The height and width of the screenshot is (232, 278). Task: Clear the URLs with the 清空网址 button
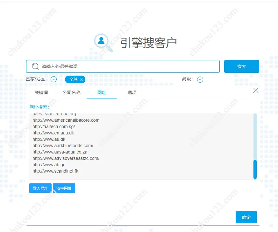(64, 188)
